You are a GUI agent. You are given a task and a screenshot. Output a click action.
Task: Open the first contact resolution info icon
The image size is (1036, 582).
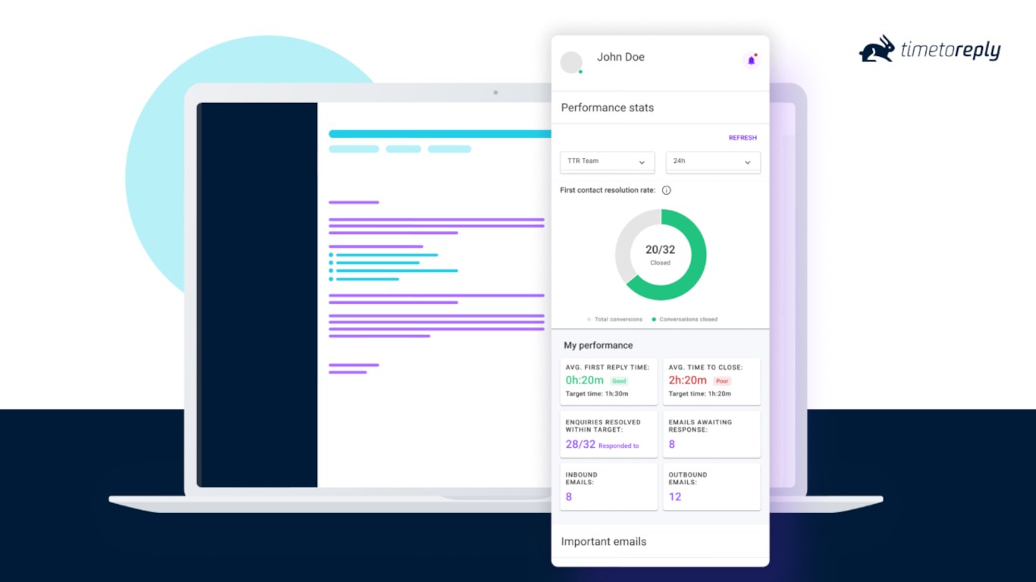point(667,190)
